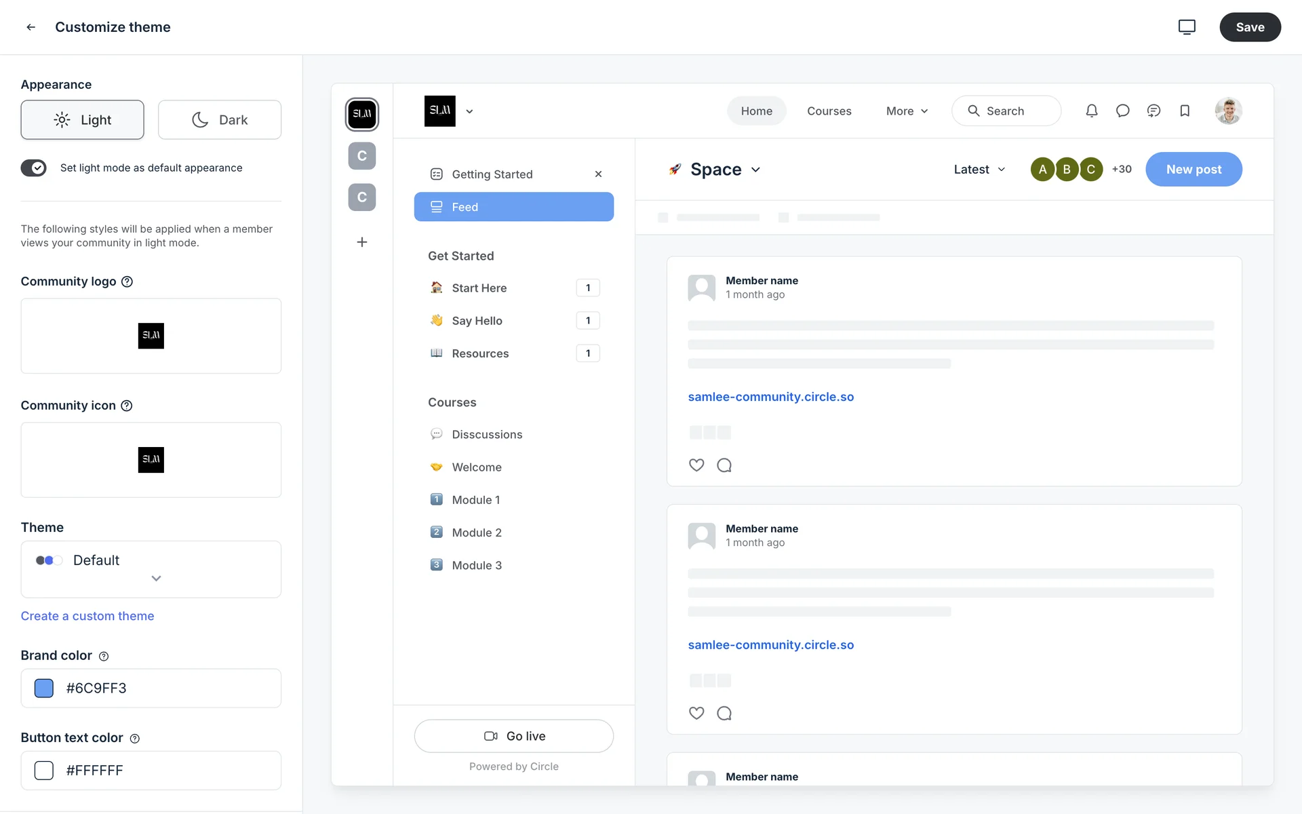The width and height of the screenshot is (1302, 814).
Task: Click the back arrow beside Customize theme
Action: (31, 27)
